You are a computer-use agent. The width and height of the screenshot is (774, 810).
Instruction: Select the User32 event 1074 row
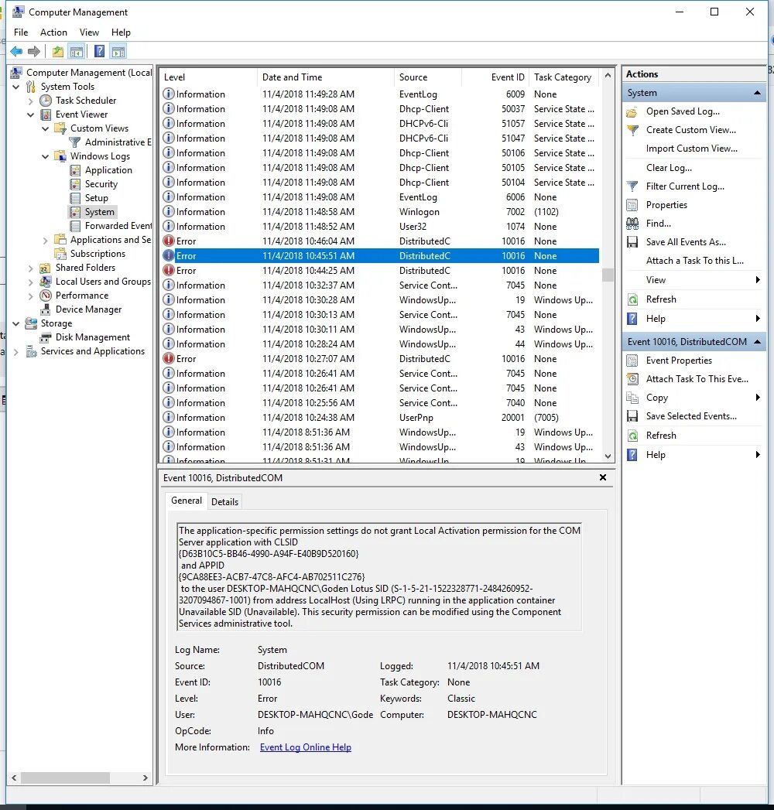click(x=380, y=226)
